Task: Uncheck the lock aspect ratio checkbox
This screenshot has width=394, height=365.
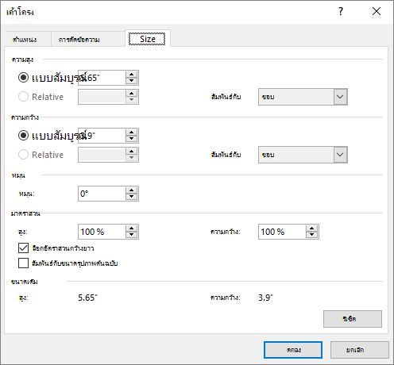Action: (x=23, y=248)
